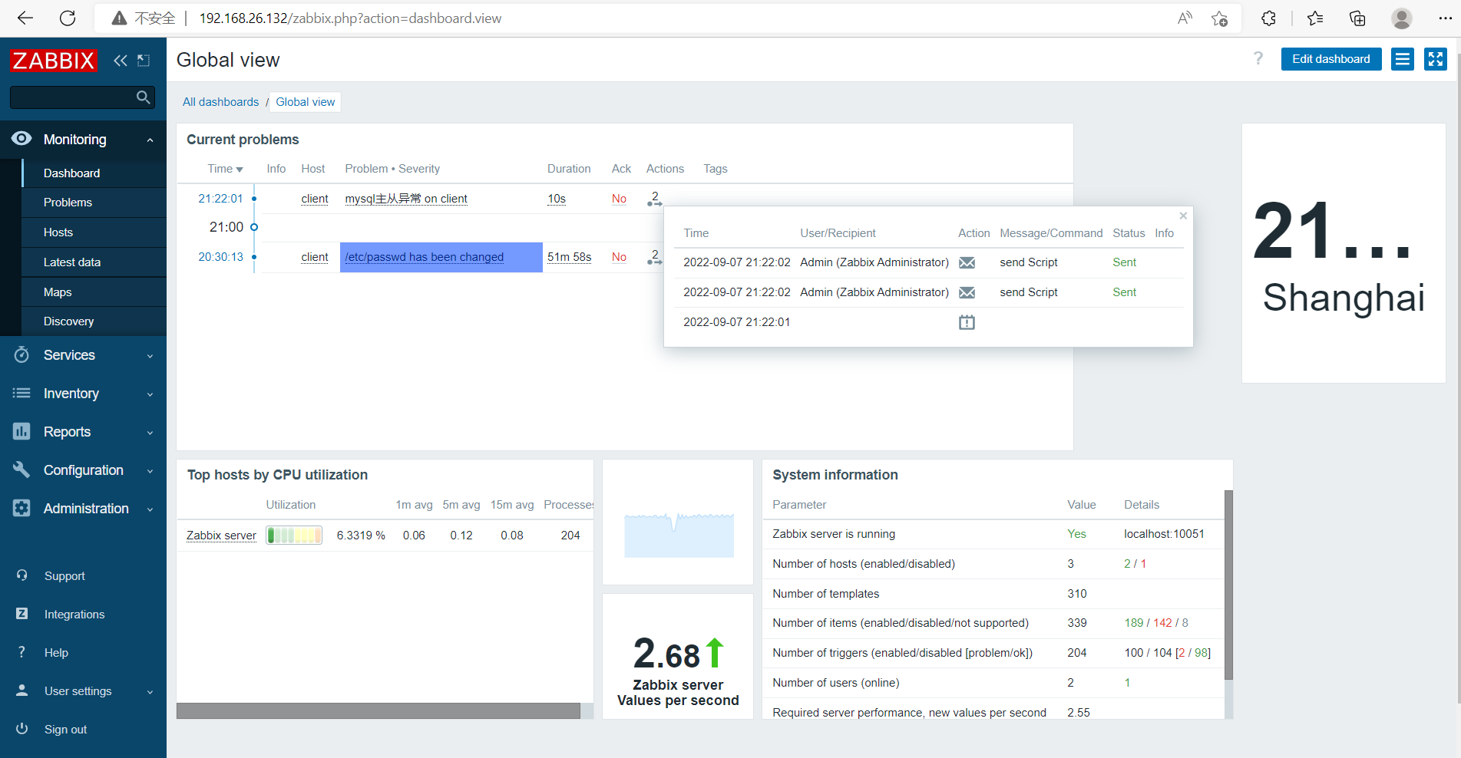1461x758 pixels.
Task: Open actions icon for mysql problem row
Action: (654, 199)
